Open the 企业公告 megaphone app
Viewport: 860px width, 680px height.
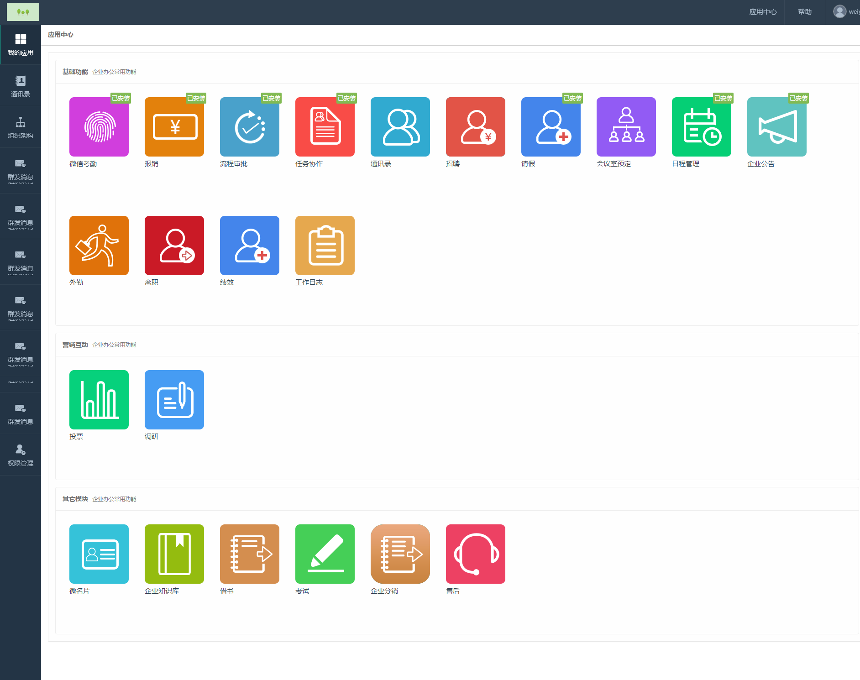click(x=777, y=127)
